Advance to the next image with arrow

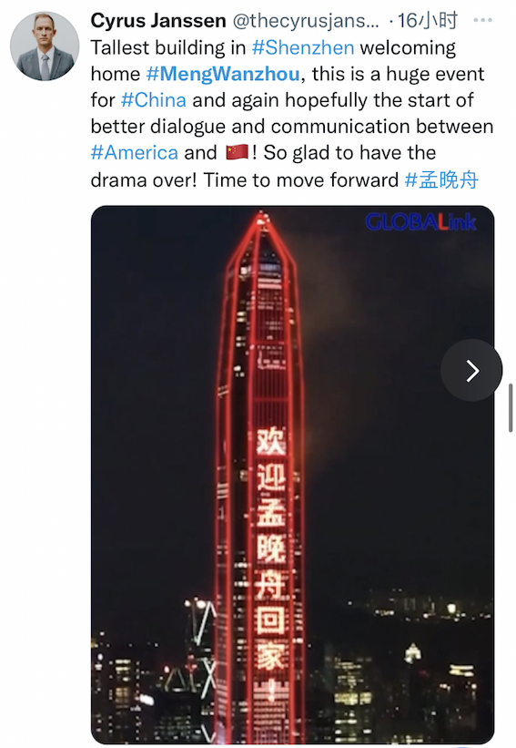471,370
